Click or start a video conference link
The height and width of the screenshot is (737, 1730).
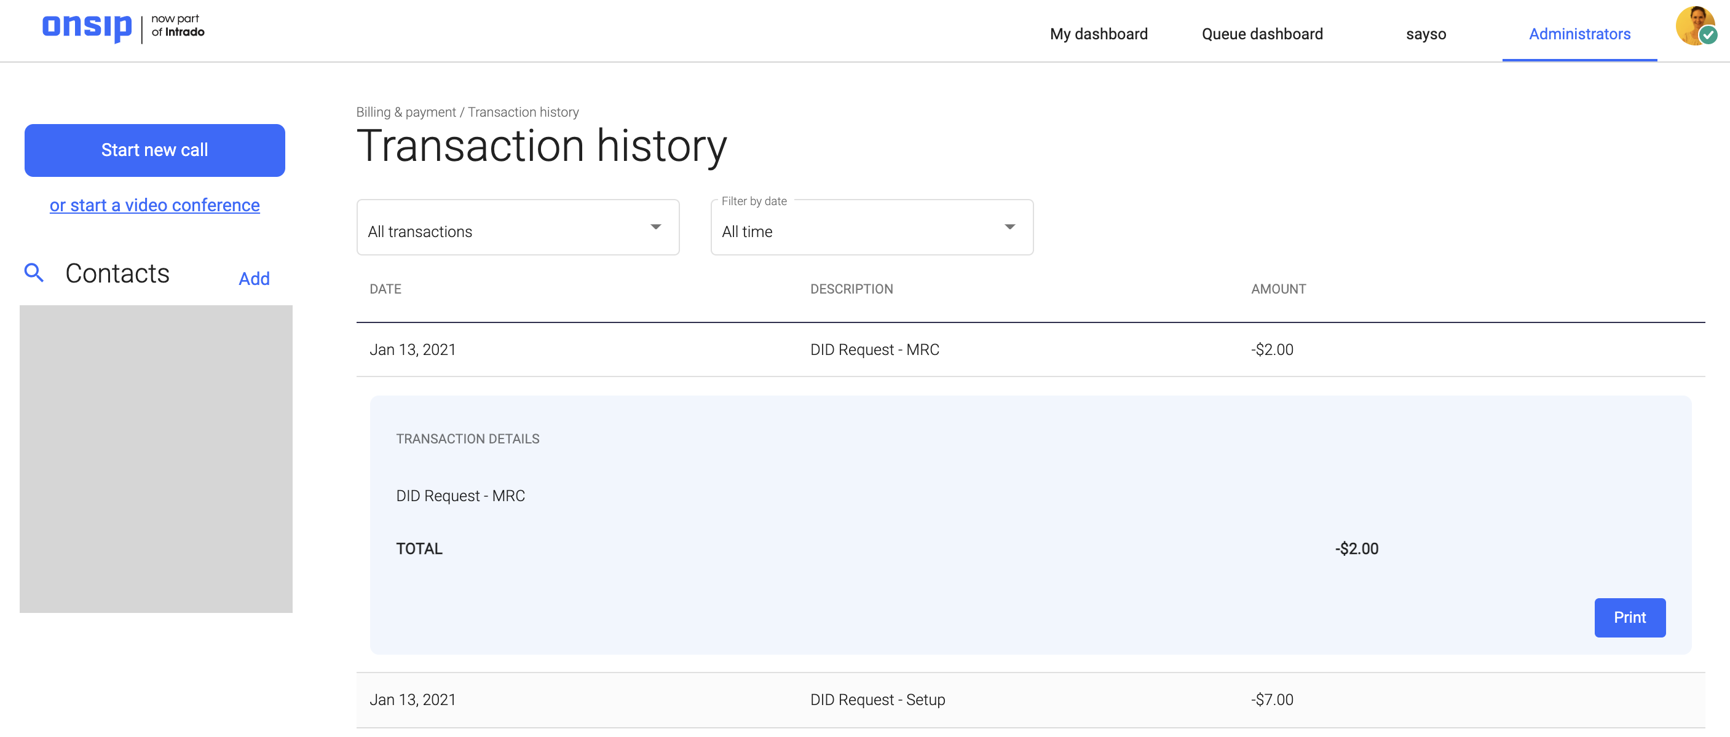[154, 205]
